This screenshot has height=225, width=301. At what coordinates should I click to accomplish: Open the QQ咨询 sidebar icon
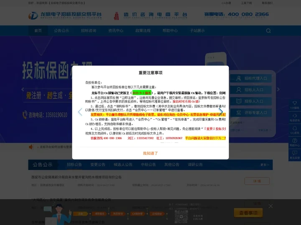click(295, 130)
